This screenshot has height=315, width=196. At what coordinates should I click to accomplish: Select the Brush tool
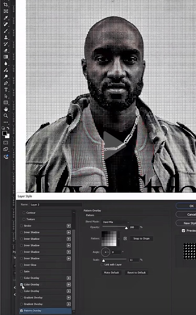coord(6,31)
